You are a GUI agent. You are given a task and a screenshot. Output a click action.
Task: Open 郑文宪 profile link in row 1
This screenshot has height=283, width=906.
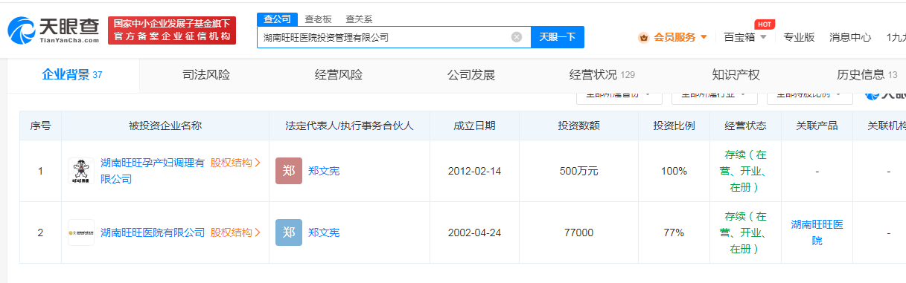324,171
